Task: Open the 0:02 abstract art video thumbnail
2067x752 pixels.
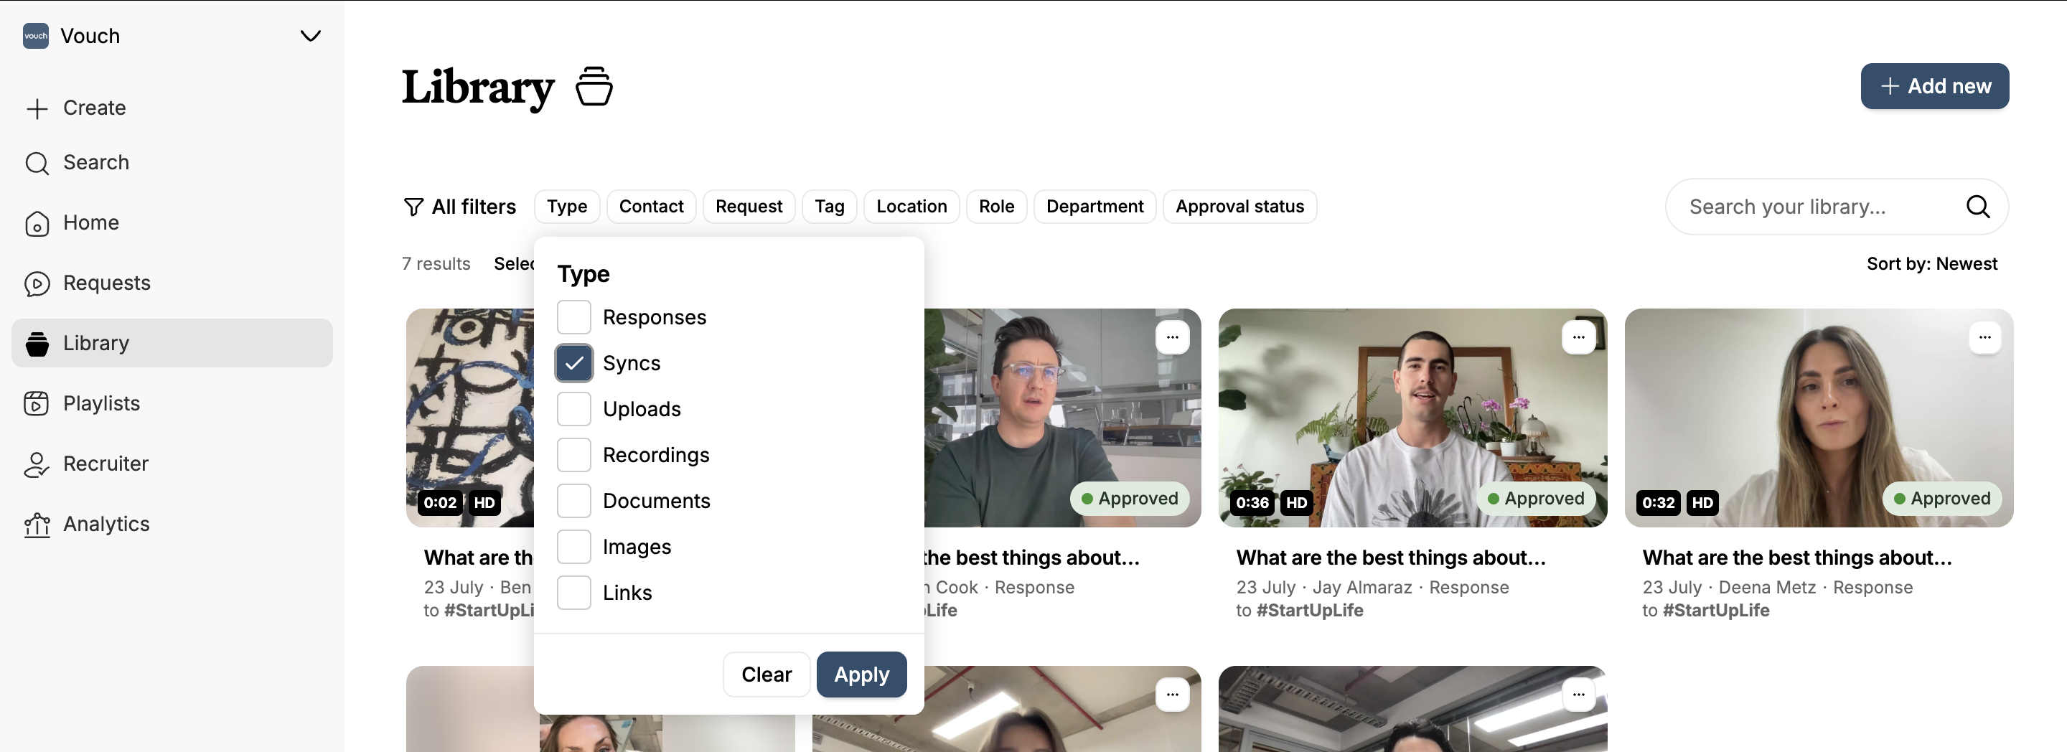Action: 470,418
